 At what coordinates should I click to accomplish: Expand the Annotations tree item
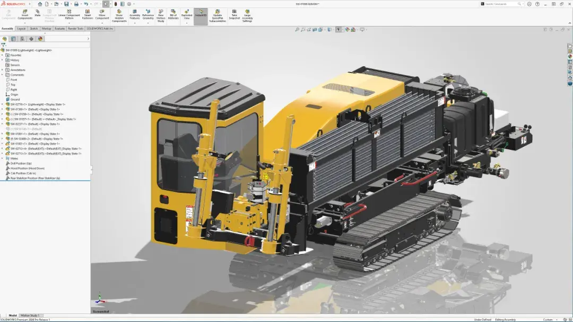[3, 69]
